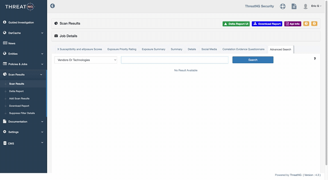
Task: Open Suppress Filter Details in sidebar
Action: 22,113
